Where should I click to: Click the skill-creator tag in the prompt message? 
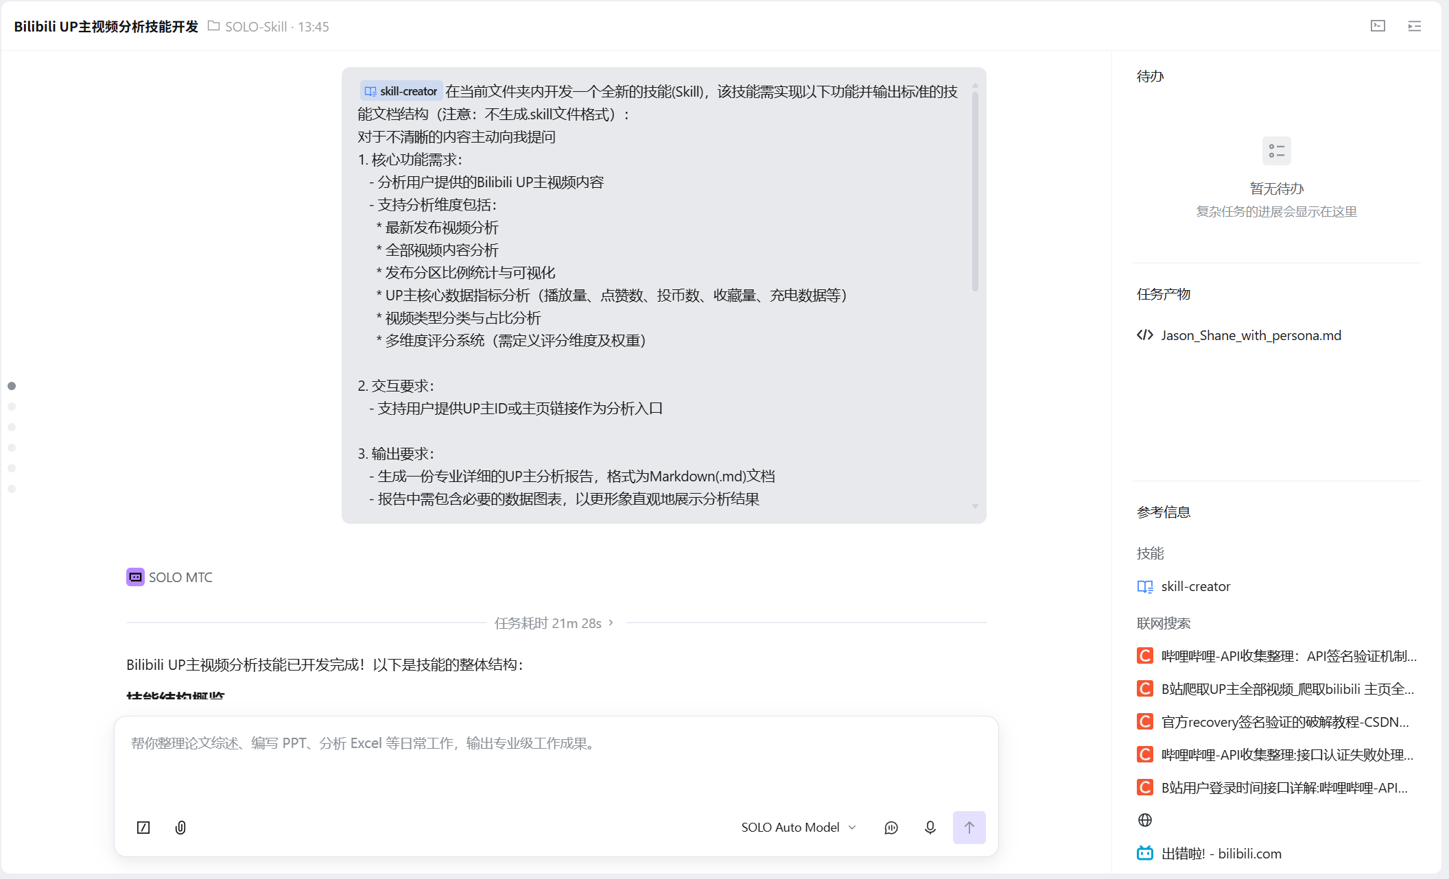pyautogui.click(x=401, y=91)
